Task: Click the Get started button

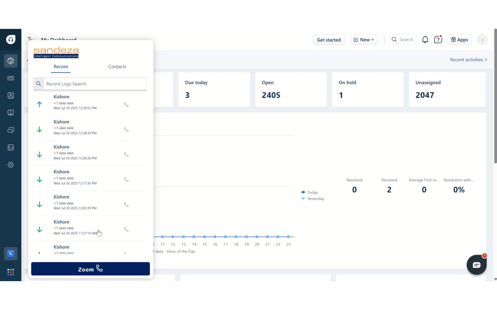Action: point(329,40)
